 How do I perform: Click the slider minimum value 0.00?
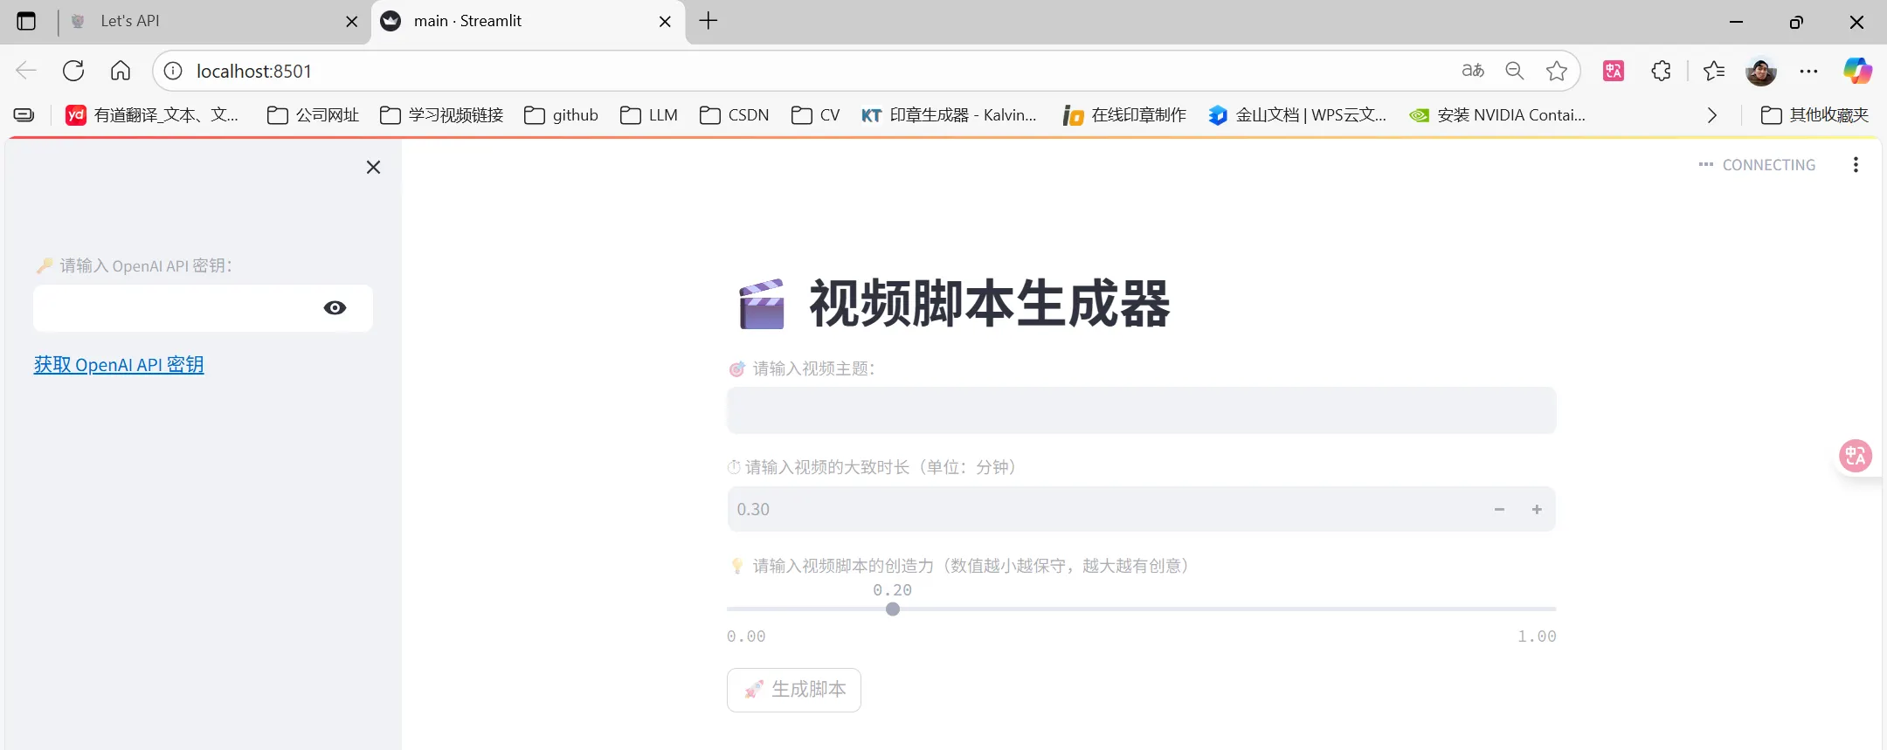[746, 636]
